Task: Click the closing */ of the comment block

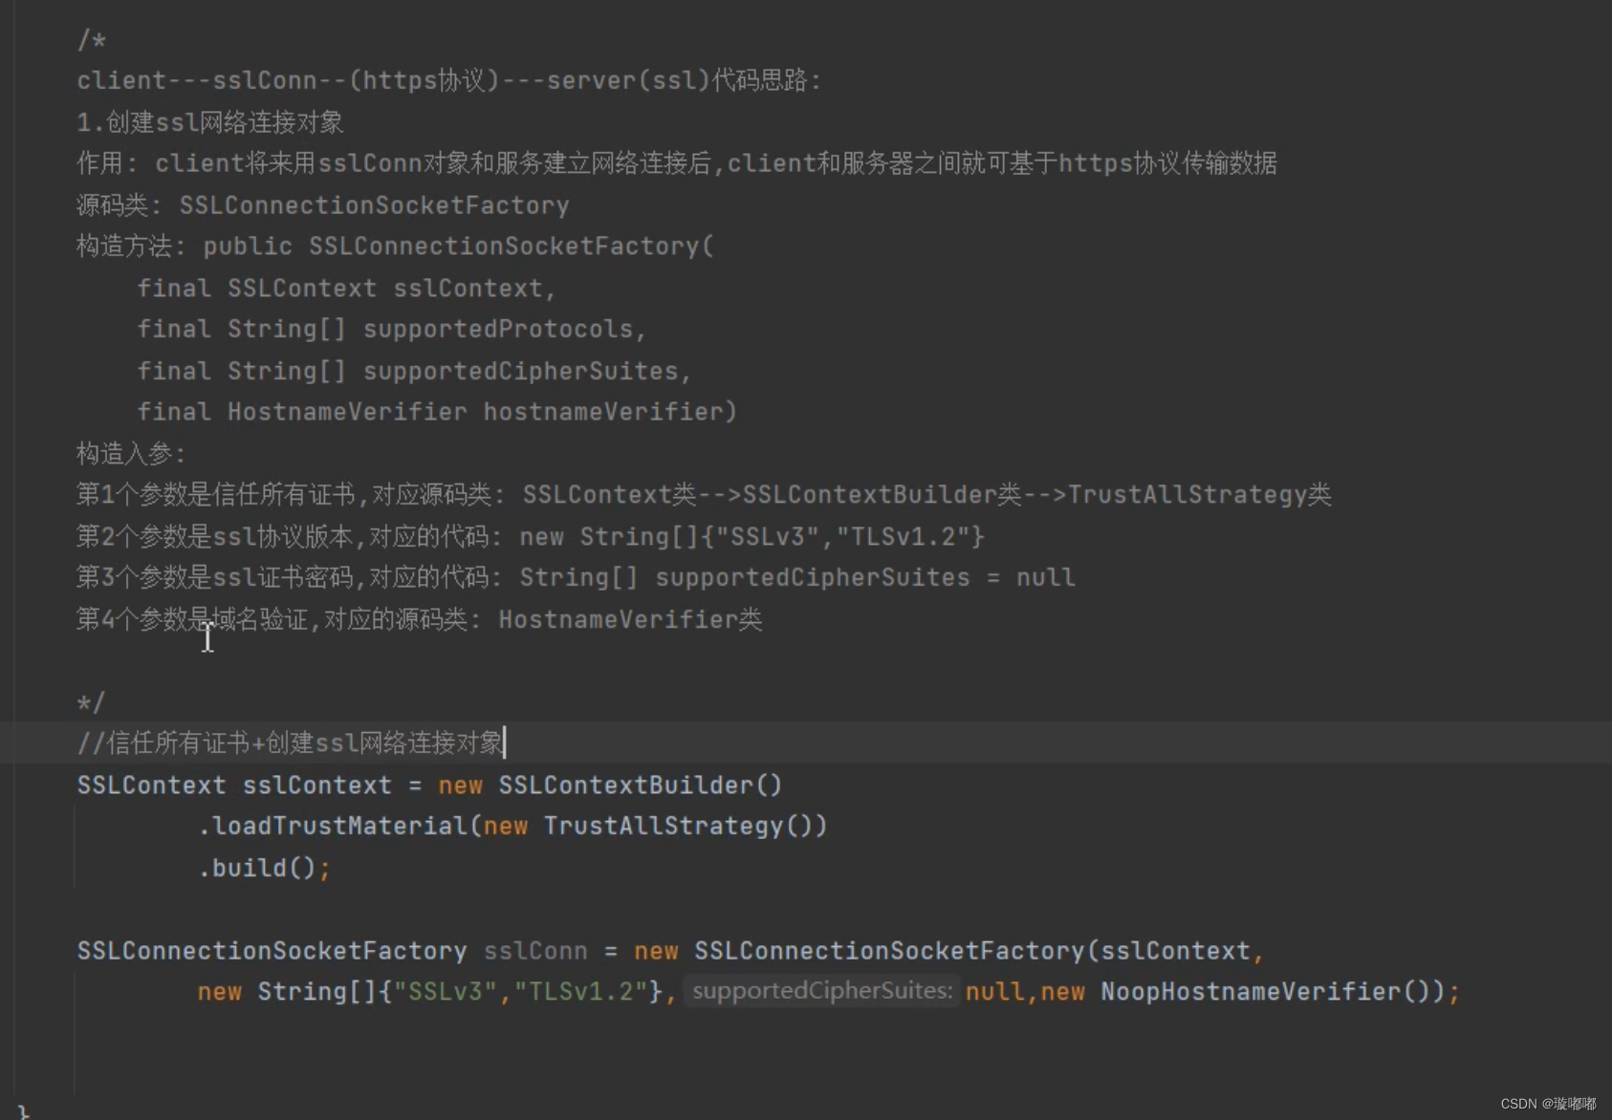Action: click(89, 701)
